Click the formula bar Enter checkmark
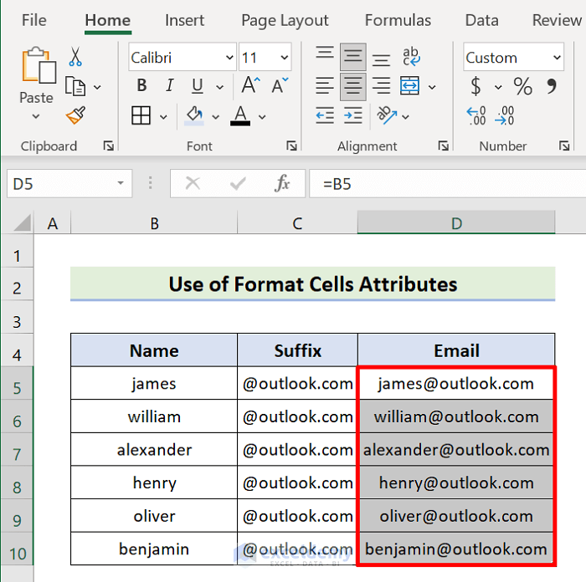 pos(238,183)
